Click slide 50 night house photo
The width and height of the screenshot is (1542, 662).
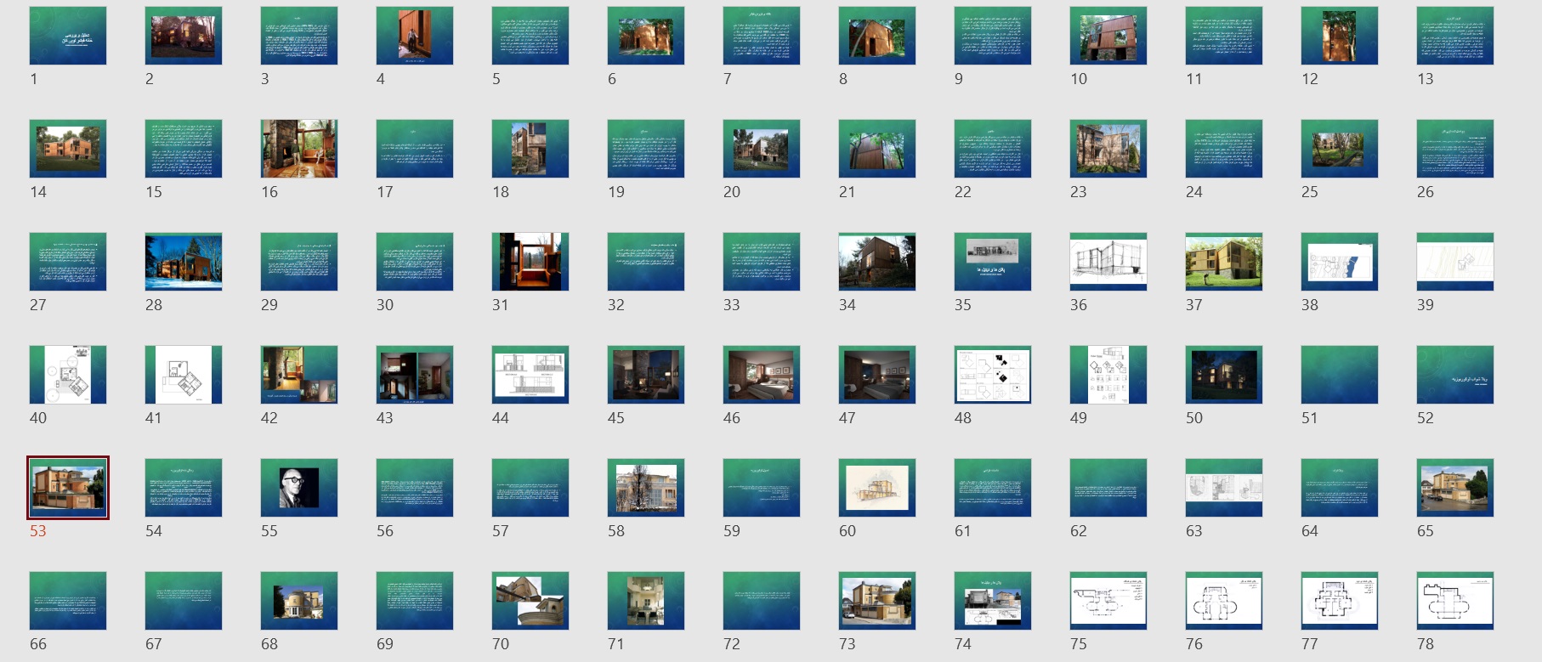tap(1224, 375)
